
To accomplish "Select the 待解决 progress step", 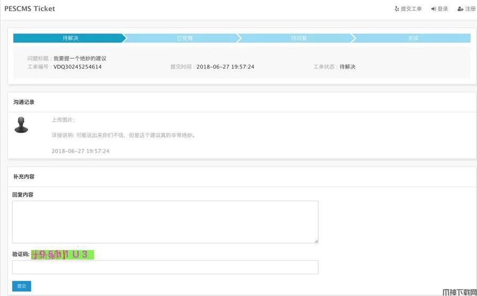I will 70,38.
